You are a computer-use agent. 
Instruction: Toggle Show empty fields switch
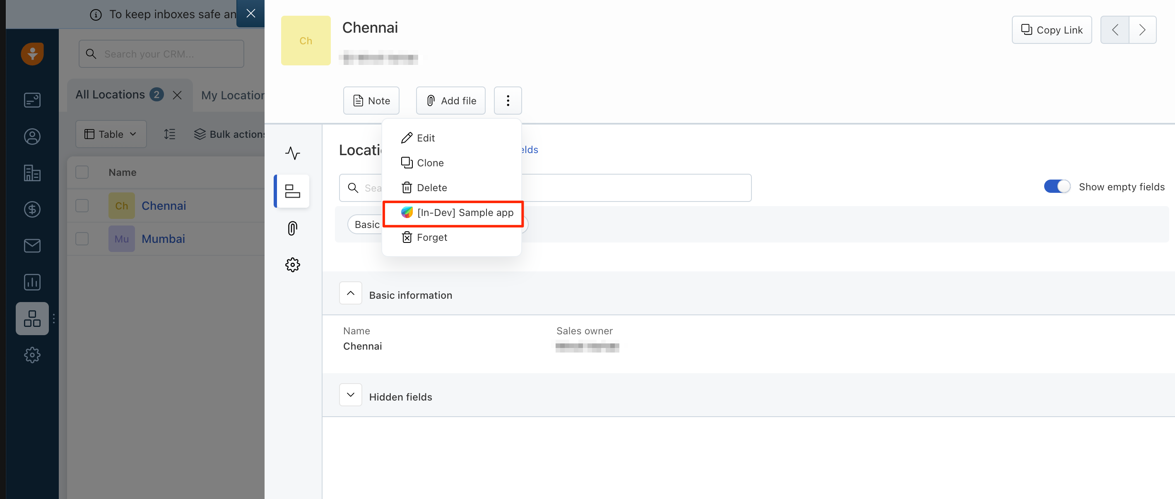tap(1057, 186)
